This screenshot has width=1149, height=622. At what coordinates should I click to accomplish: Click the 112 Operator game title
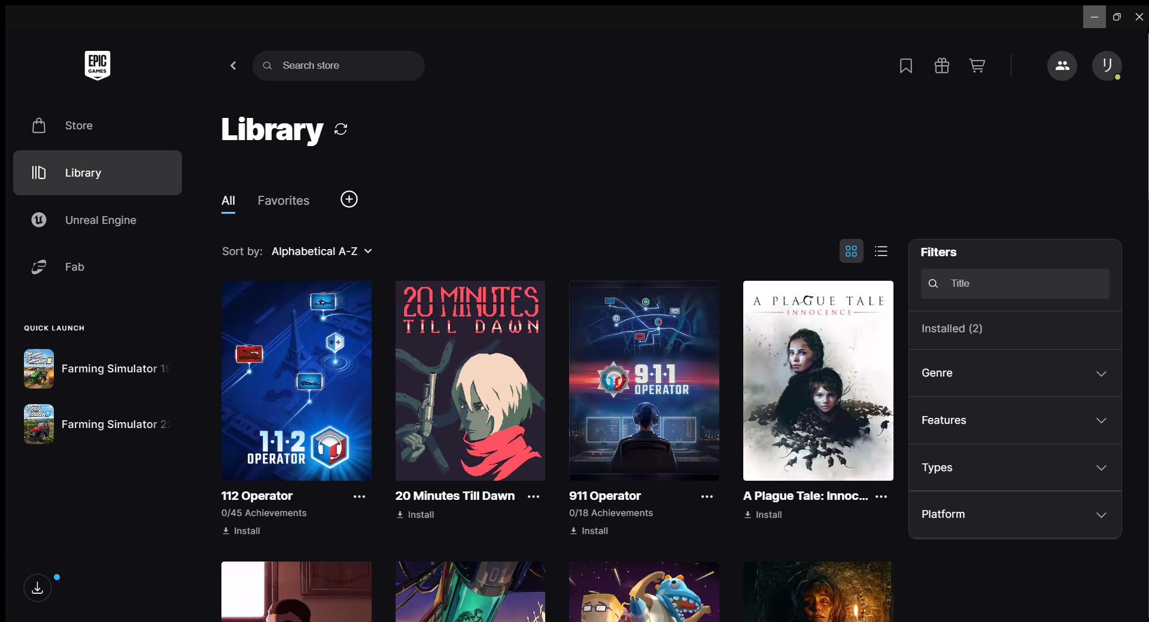257,496
